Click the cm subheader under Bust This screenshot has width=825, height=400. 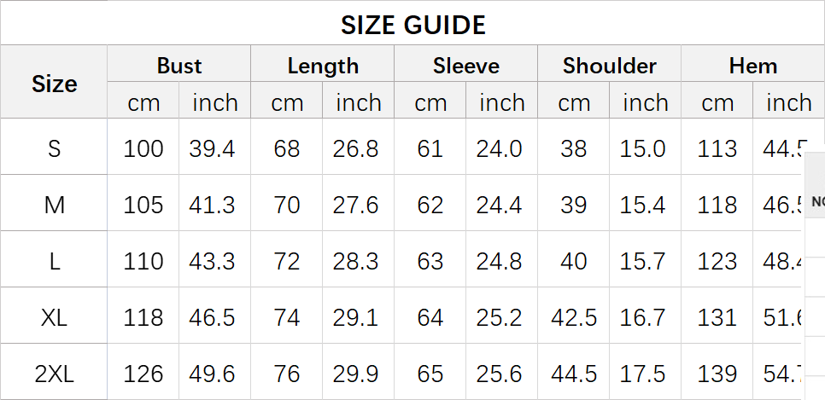[x=143, y=103]
